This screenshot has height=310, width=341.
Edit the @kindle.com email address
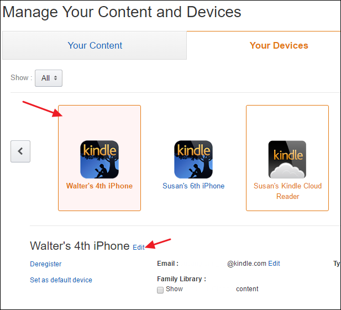tap(274, 264)
